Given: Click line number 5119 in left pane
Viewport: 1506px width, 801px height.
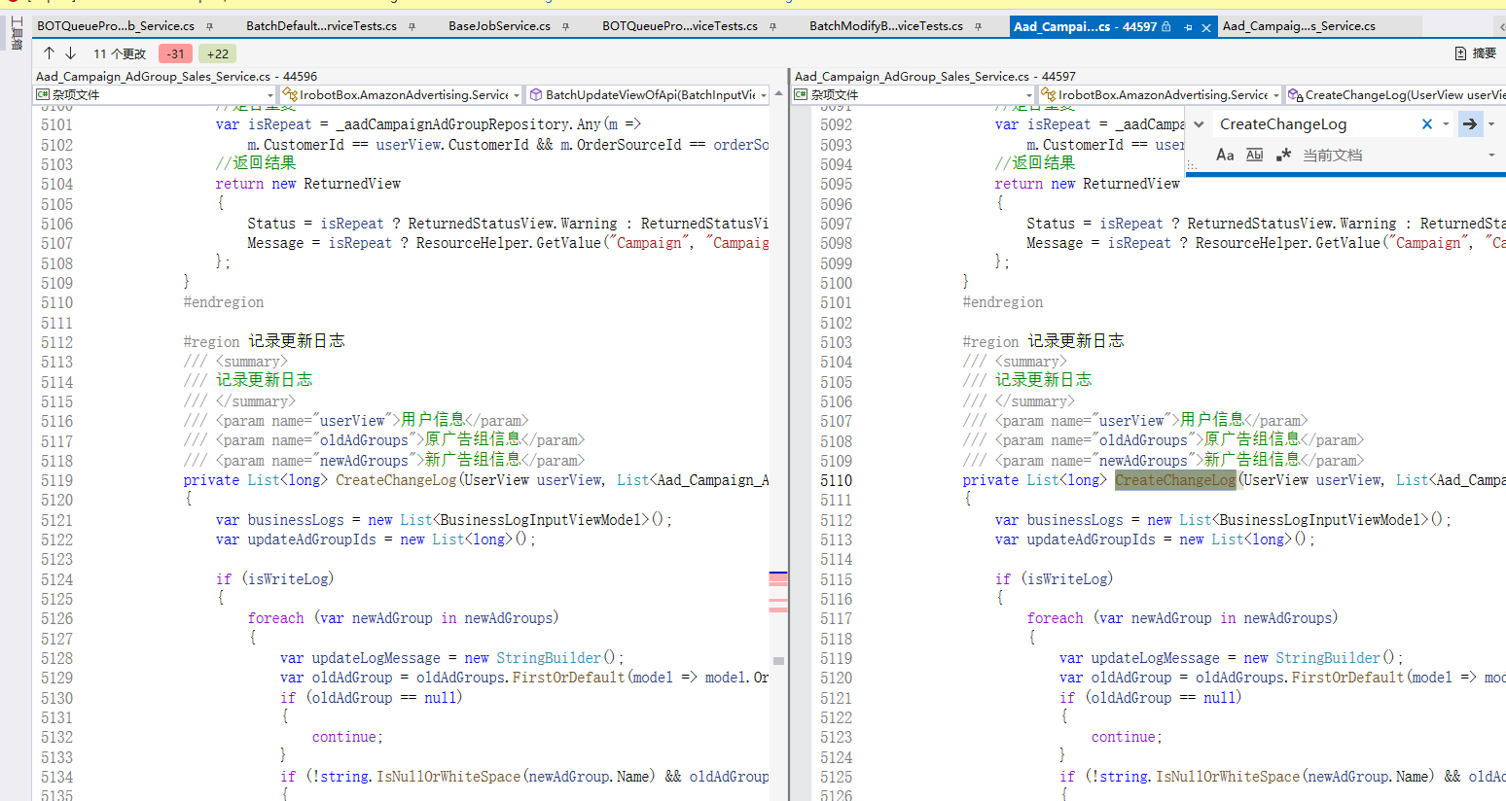Looking at the screenshot, I should 56,480.
